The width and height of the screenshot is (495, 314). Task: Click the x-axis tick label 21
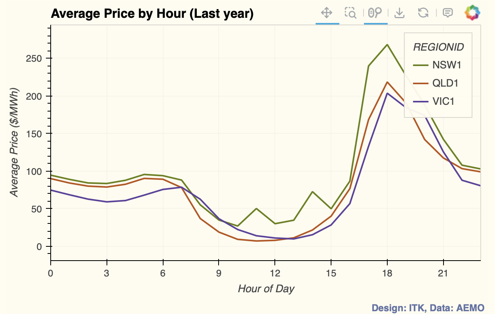coord(444,273)
